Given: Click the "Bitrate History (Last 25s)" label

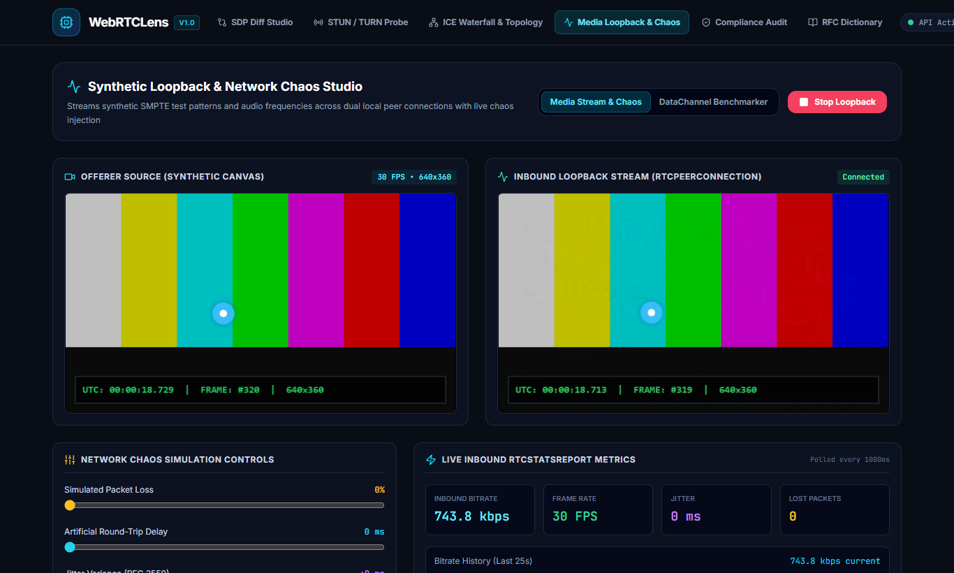Looking at the screenshot, I should [483, 561].
